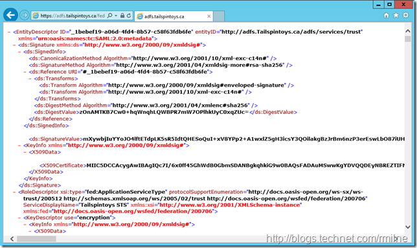Image resolution: width=417 pixels, height=248 pixels.
Task: Click the ds:DigestMethod Algorithm line
Action: [x=146, y=106]
